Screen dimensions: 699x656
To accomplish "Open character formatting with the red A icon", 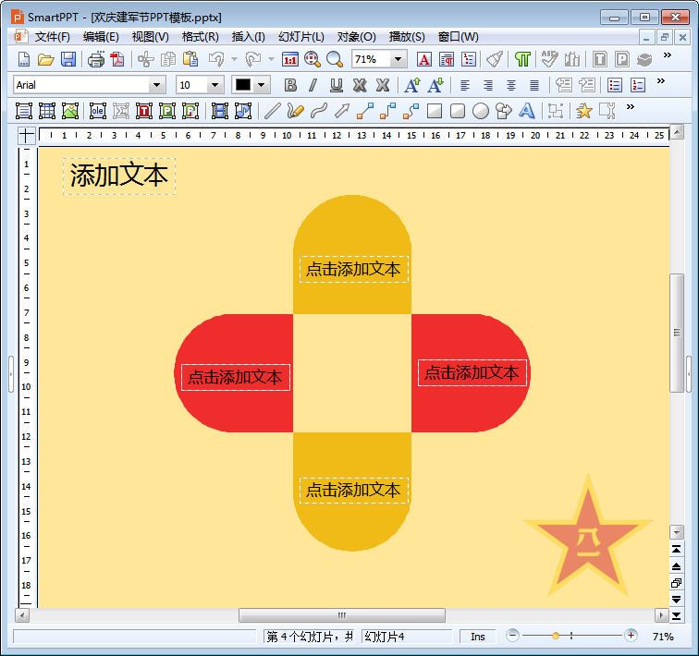I will 424,59.
